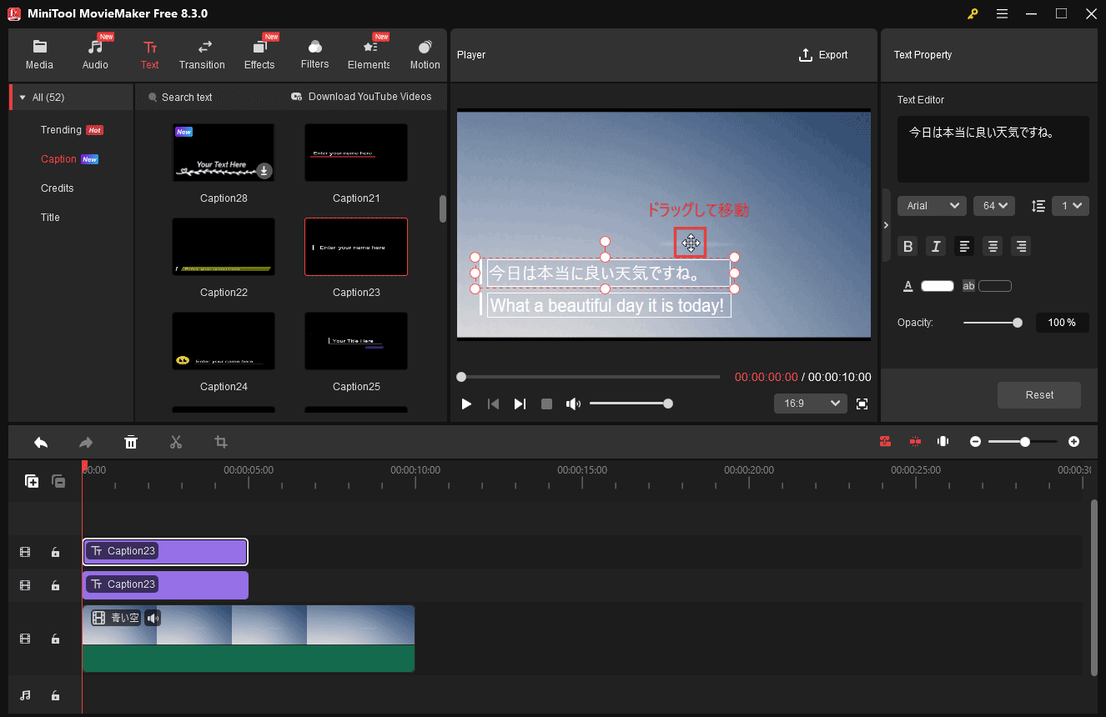Screen dimensions: 1106x717
Task: Go to previous frame
Action: point(493,404)
